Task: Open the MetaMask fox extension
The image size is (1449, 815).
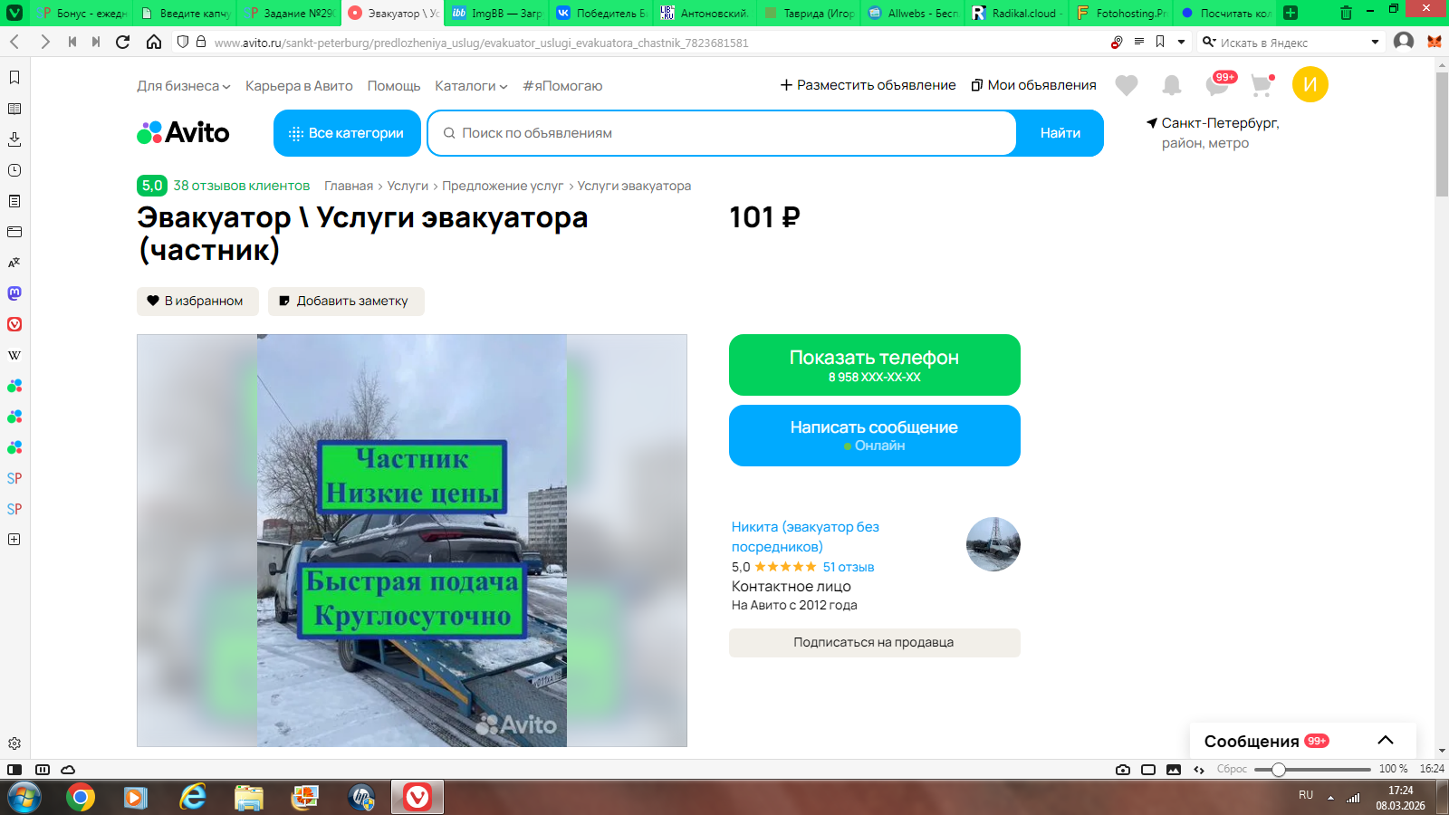Action: tap(1435, 42)
